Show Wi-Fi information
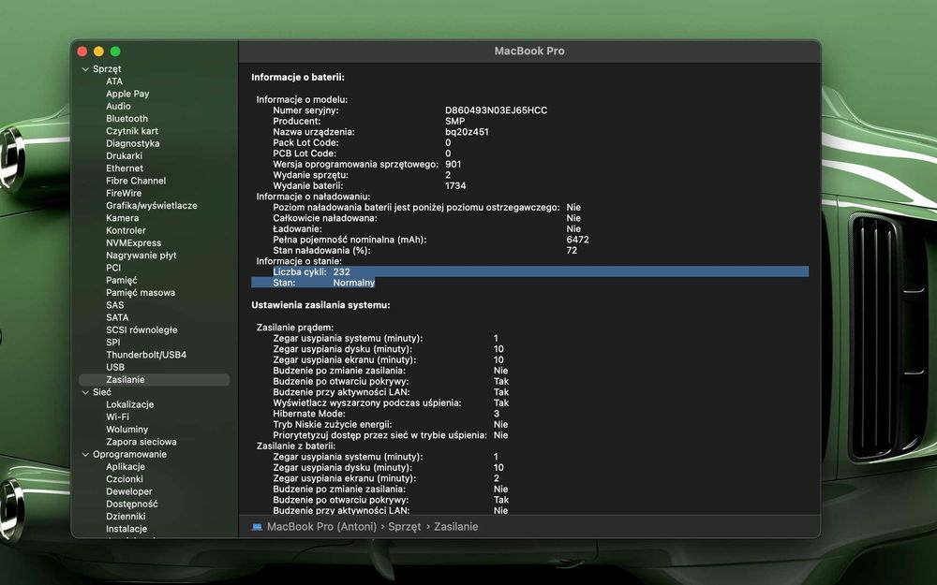Screen dimensions: 937x585 click(117, 417)
